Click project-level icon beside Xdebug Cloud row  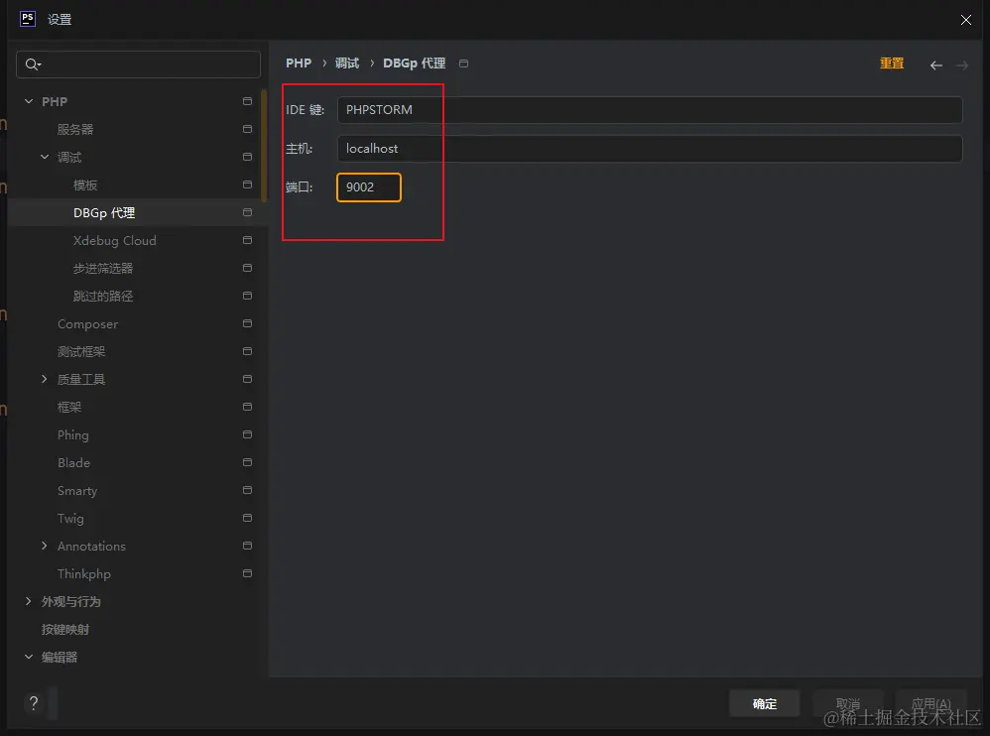coord(248,240)
